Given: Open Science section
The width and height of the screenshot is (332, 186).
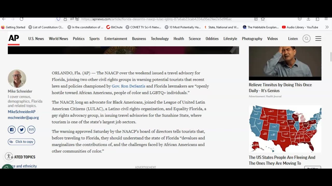Looking at the screenshot, I should coord(195,39).
